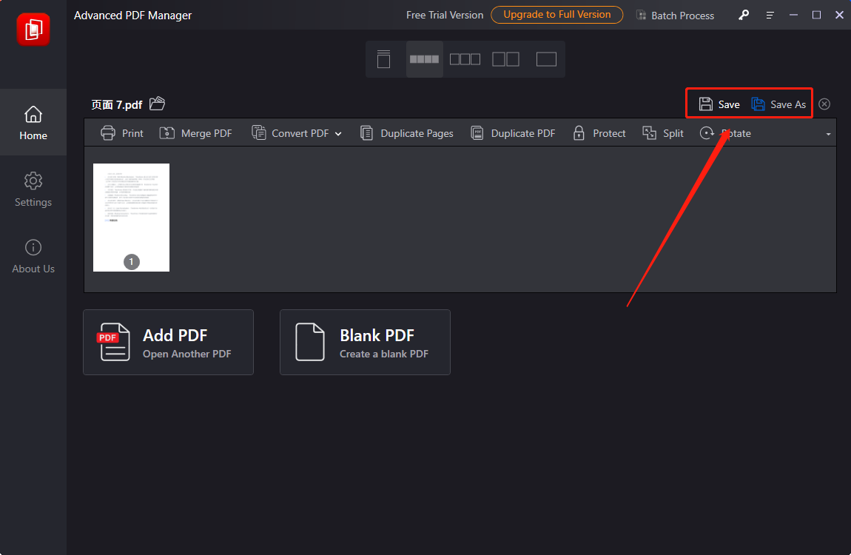Click Save As to export PDF

(x=778, y=104)
